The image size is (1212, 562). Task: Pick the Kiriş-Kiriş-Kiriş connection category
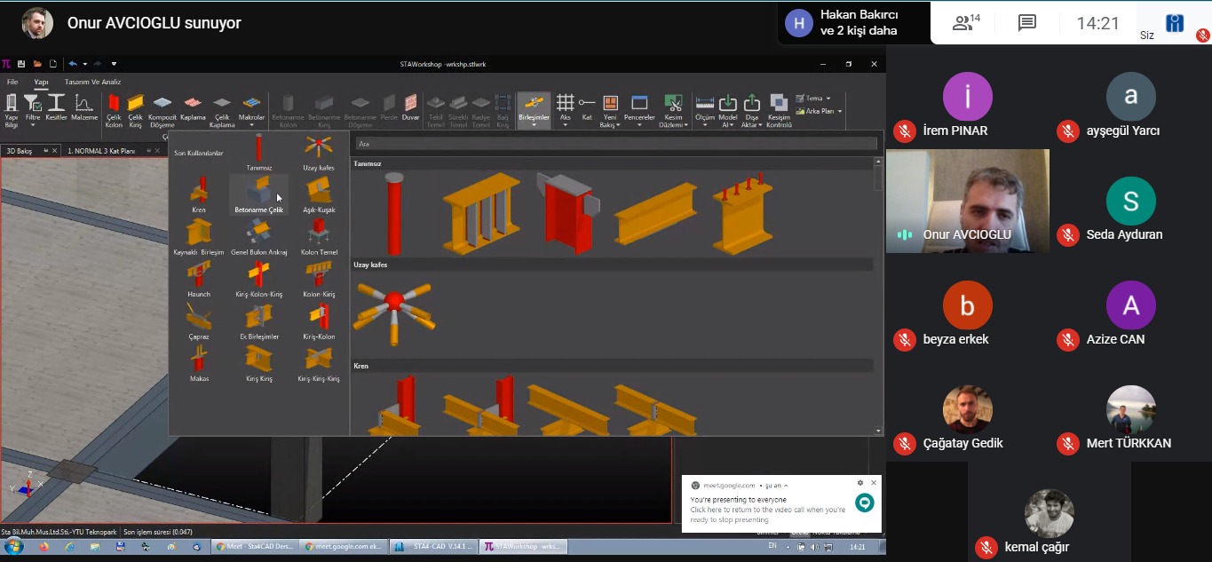[x=319, y=365]
